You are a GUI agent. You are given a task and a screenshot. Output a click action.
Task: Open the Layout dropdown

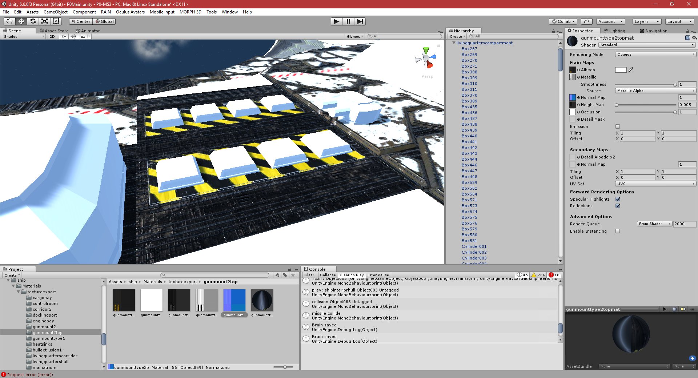(679, 21)
